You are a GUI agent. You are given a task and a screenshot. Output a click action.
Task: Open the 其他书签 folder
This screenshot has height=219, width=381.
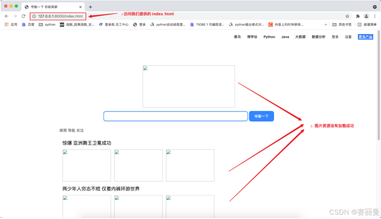coord(342,24)
